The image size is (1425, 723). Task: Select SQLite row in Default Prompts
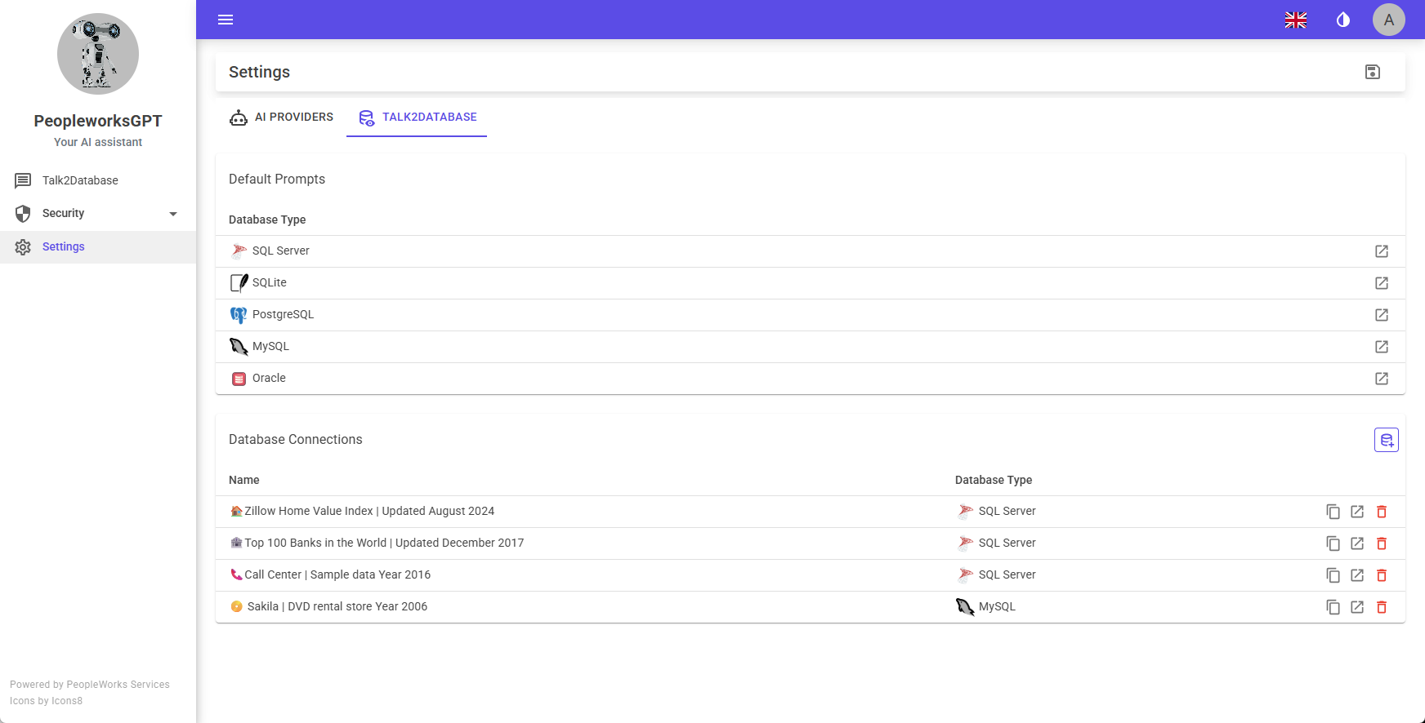(811, 283)
